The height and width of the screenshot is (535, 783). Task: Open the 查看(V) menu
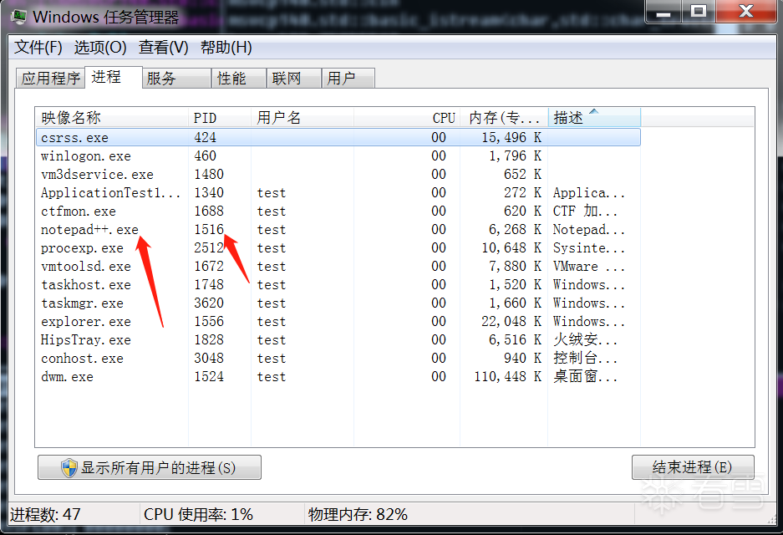163,48
